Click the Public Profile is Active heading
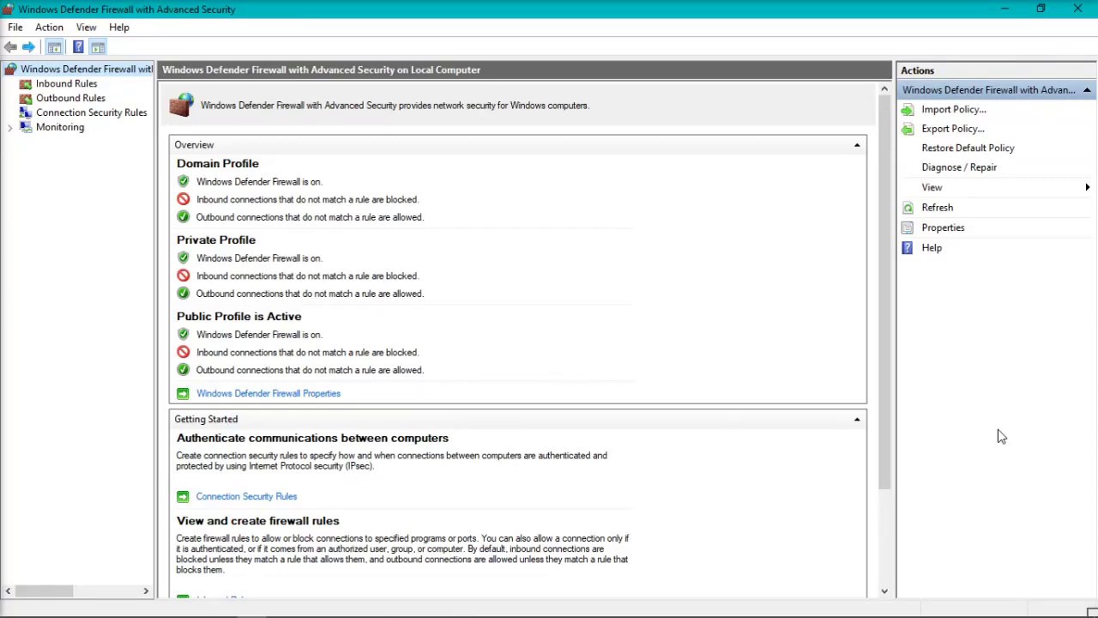The height and width of the screenshot is (618, 1098). [238, 316]
